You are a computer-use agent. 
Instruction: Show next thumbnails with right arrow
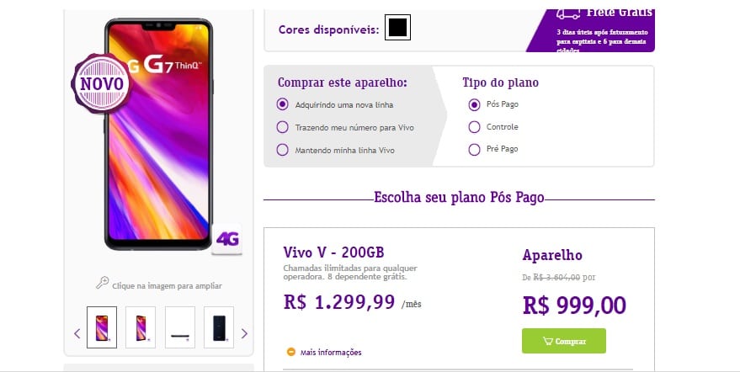pos(244,334)
